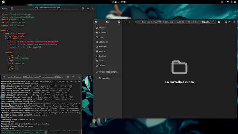The image size is (238, 134).
Task: Select Copertine breadcrumb in path bar
Action: [x=206, y=22]
